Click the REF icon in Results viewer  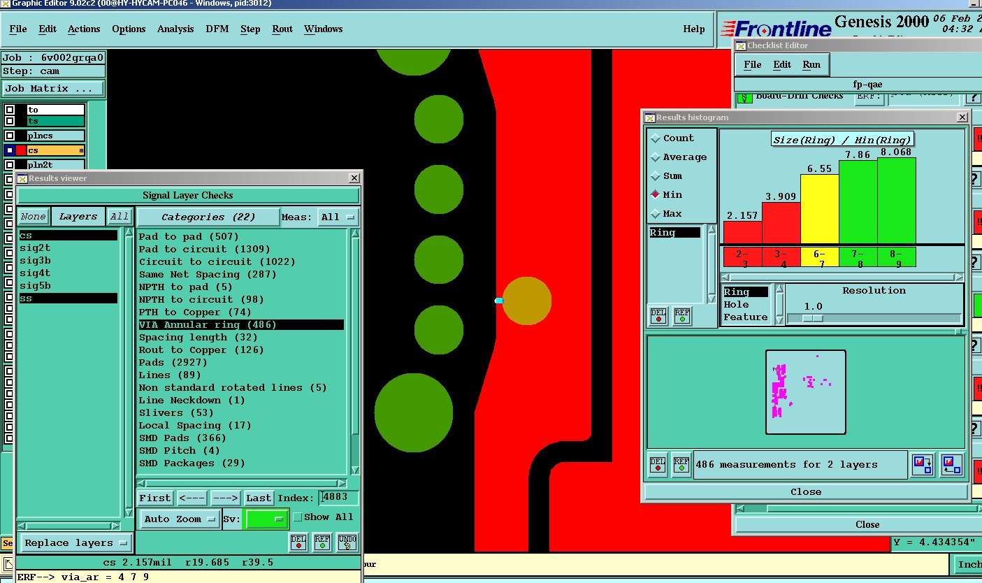322,542
